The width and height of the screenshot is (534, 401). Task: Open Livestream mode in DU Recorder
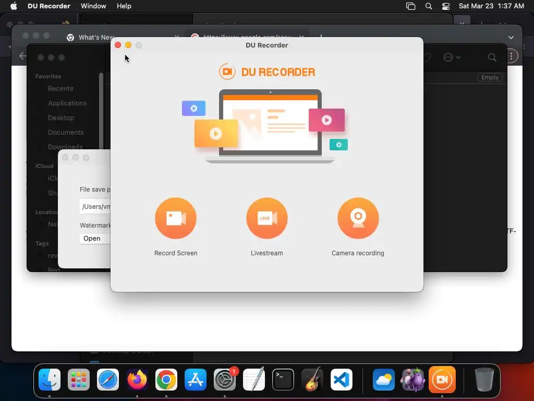[267, 218]
